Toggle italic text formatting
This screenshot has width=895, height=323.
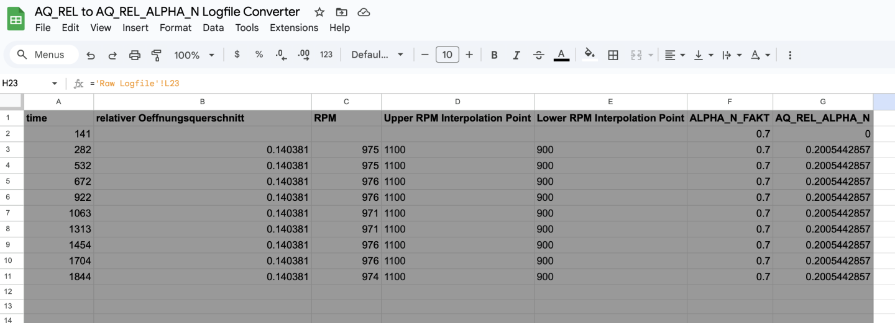516,55
